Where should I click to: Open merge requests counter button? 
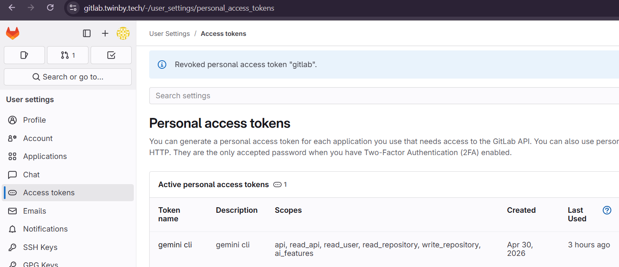tap(68, 55)
